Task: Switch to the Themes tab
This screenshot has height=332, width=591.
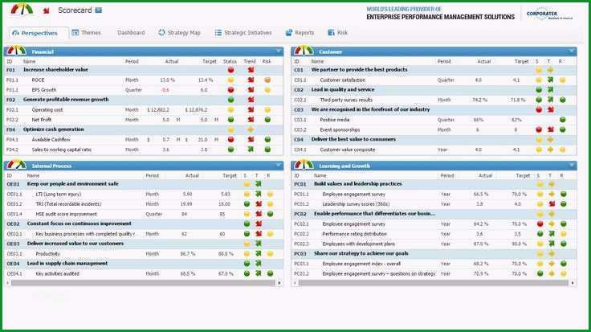Action: pyautogui.click(x=86, y=33)
